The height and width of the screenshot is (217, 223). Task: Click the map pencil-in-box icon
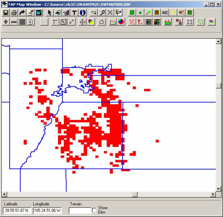63,22
